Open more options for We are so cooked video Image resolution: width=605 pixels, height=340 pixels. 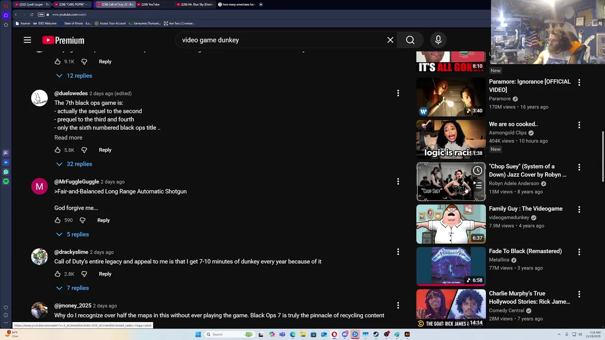(579, 125)
